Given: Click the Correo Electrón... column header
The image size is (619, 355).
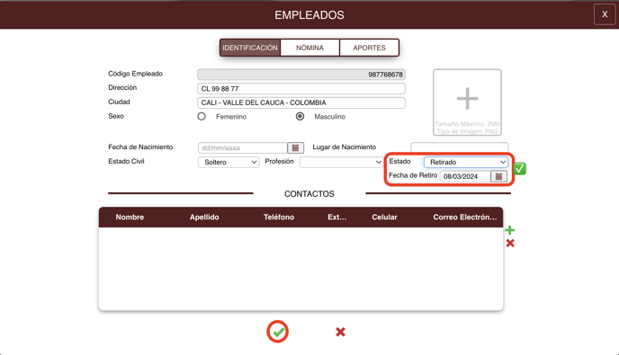Looking at the screenshot, I should pyautogui.click(x=465, y=217).
